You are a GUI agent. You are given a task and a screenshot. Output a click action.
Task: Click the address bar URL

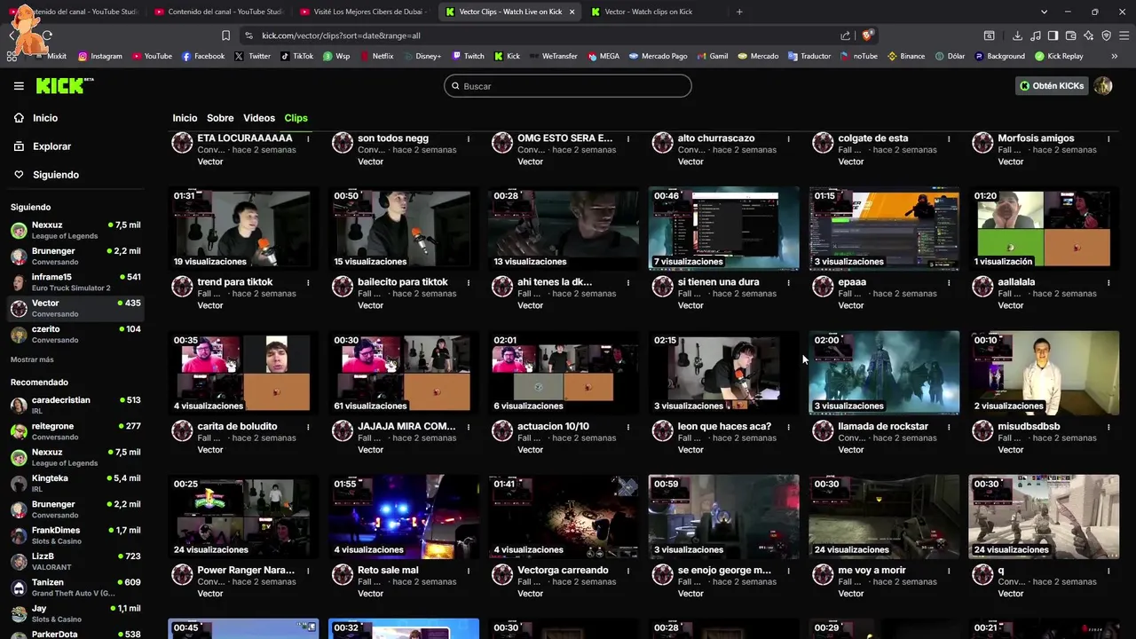point(341,35)
